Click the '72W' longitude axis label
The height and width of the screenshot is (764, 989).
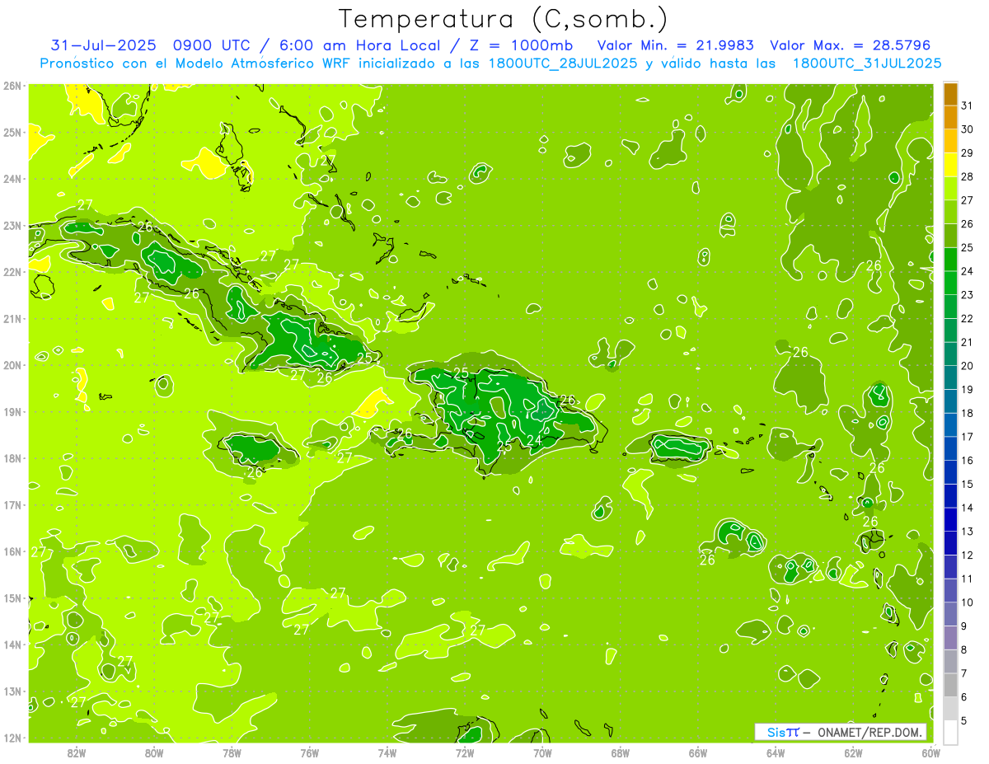465,752
